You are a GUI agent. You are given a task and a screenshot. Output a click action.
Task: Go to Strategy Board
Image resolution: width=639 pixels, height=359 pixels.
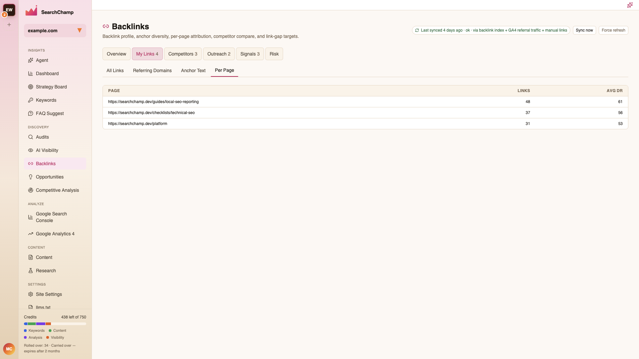click(55, 87)
